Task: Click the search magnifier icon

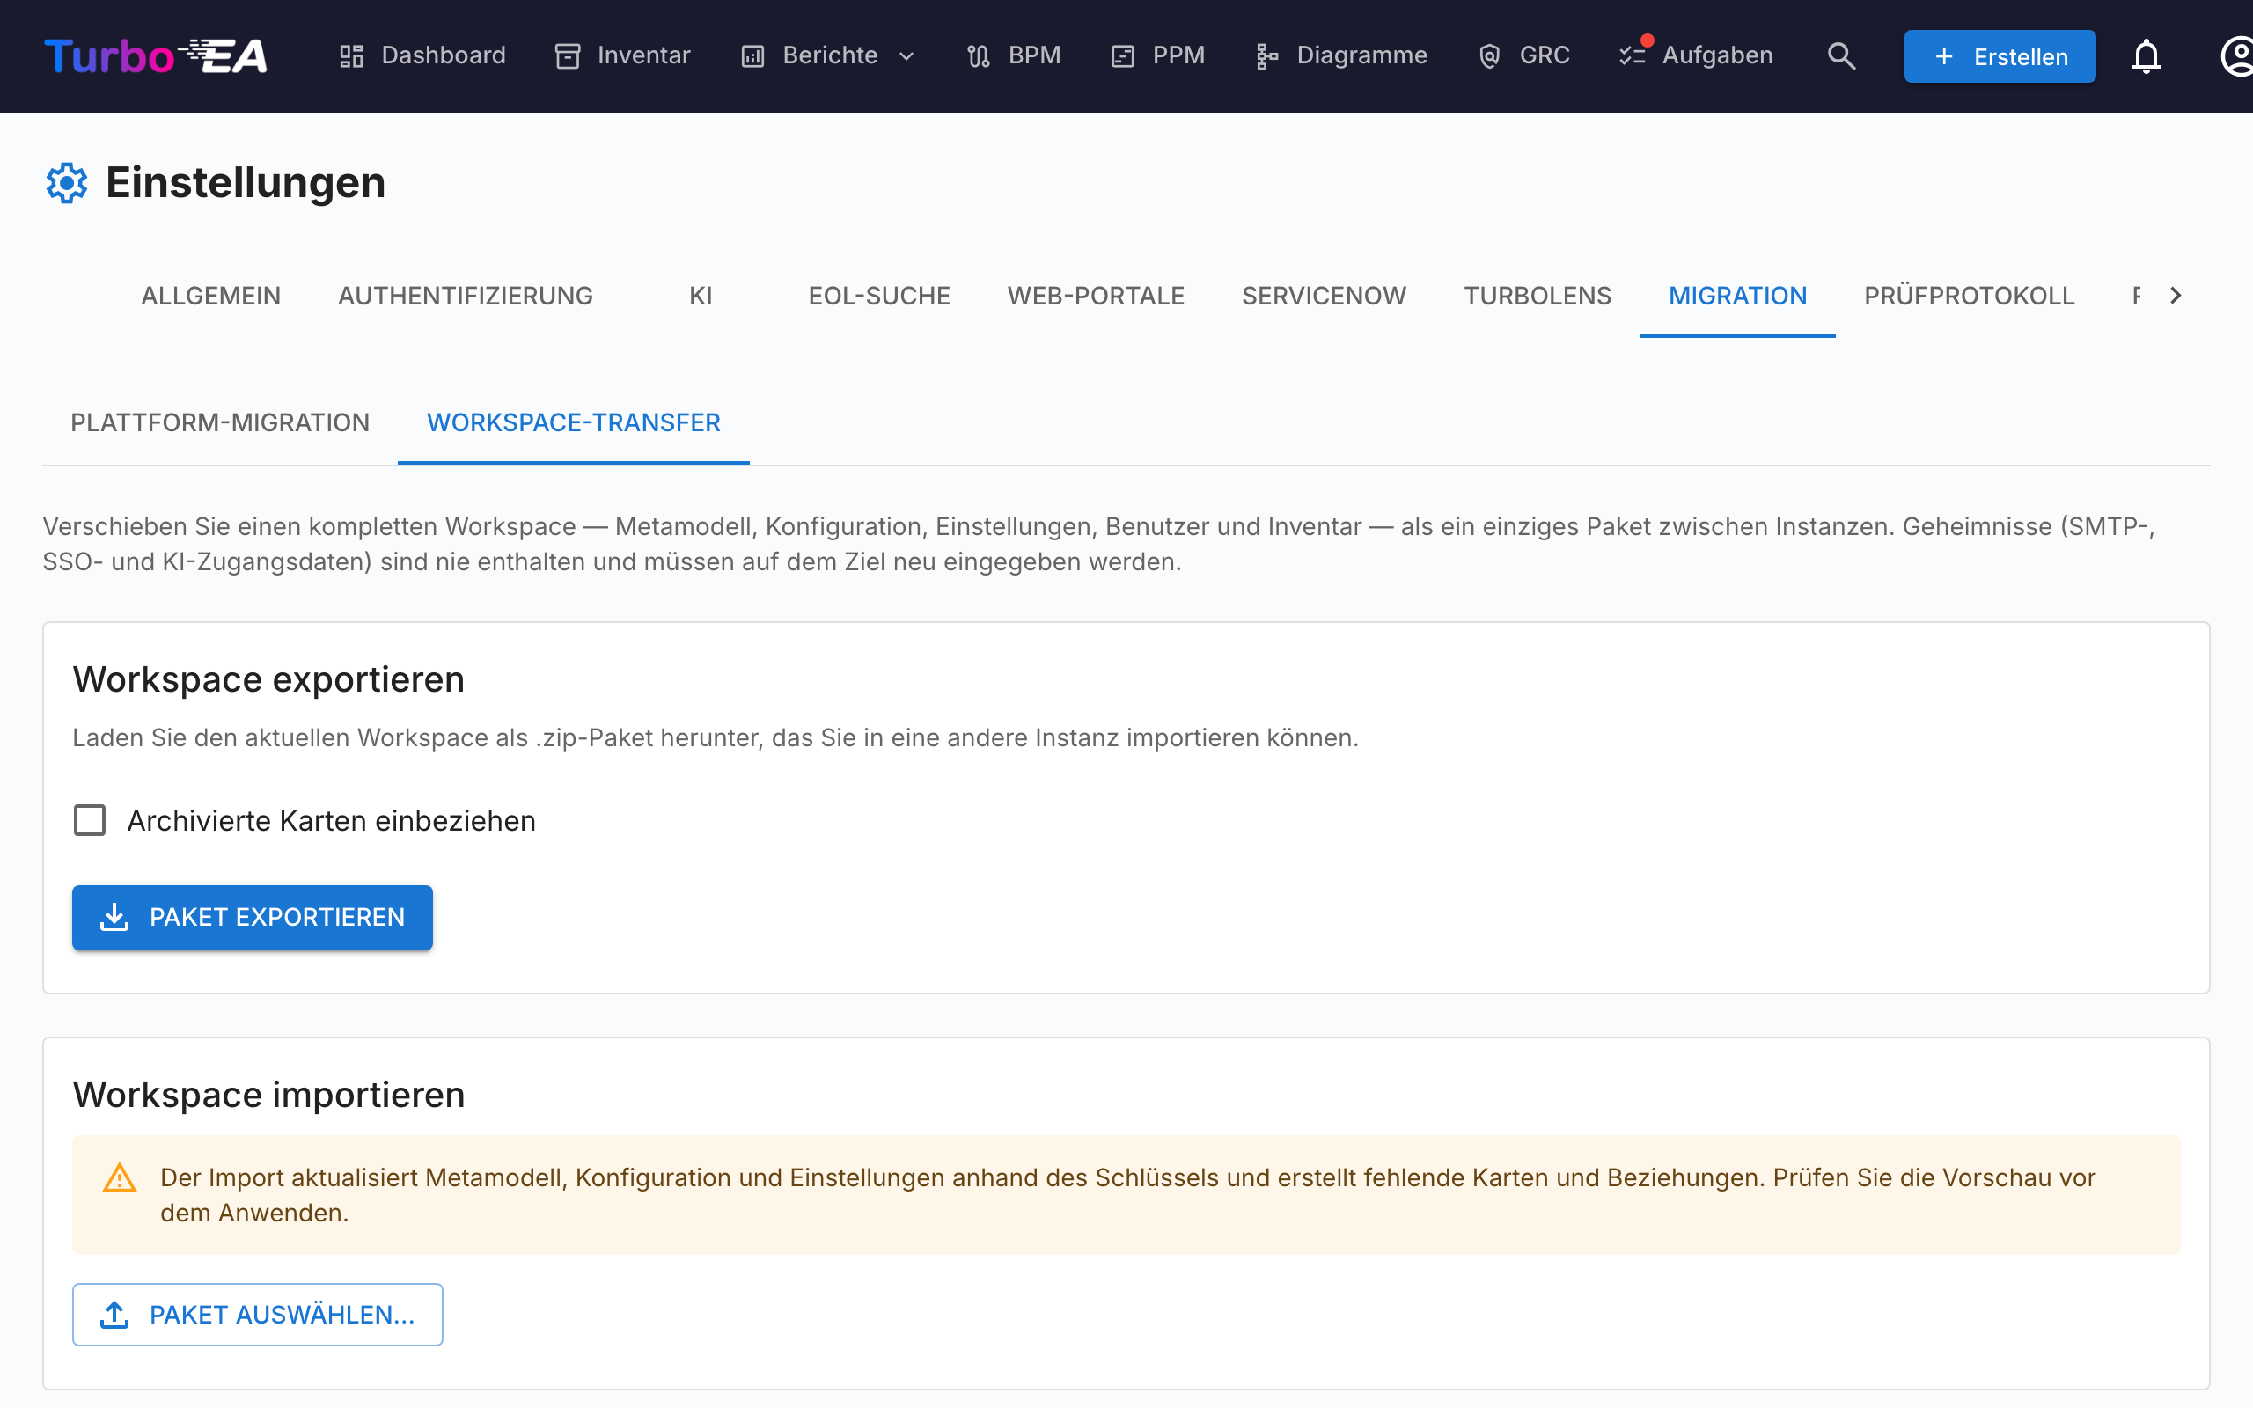Action: (1840, 55)
